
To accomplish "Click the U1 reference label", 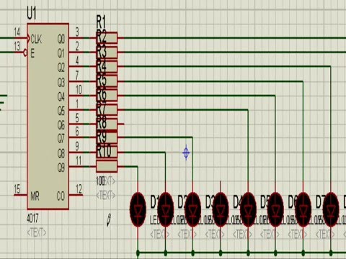I will (32, 14).
